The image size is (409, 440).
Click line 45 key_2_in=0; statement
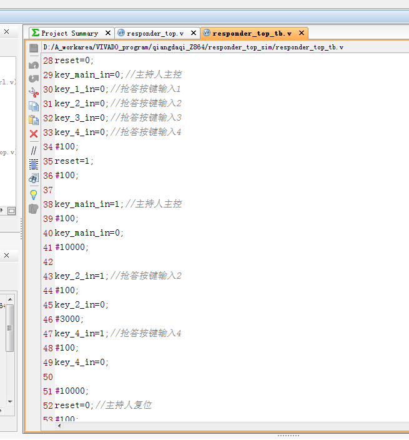pyautogui.click(x=82, y=304)
